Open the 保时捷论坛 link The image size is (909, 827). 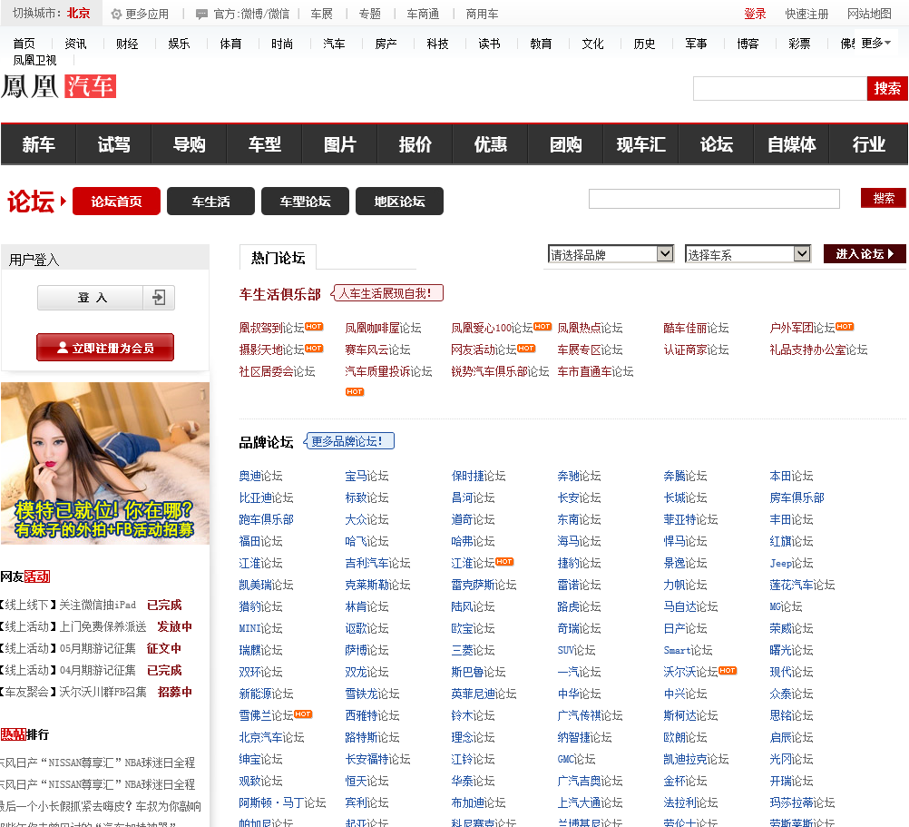click(x=478, y=476)
